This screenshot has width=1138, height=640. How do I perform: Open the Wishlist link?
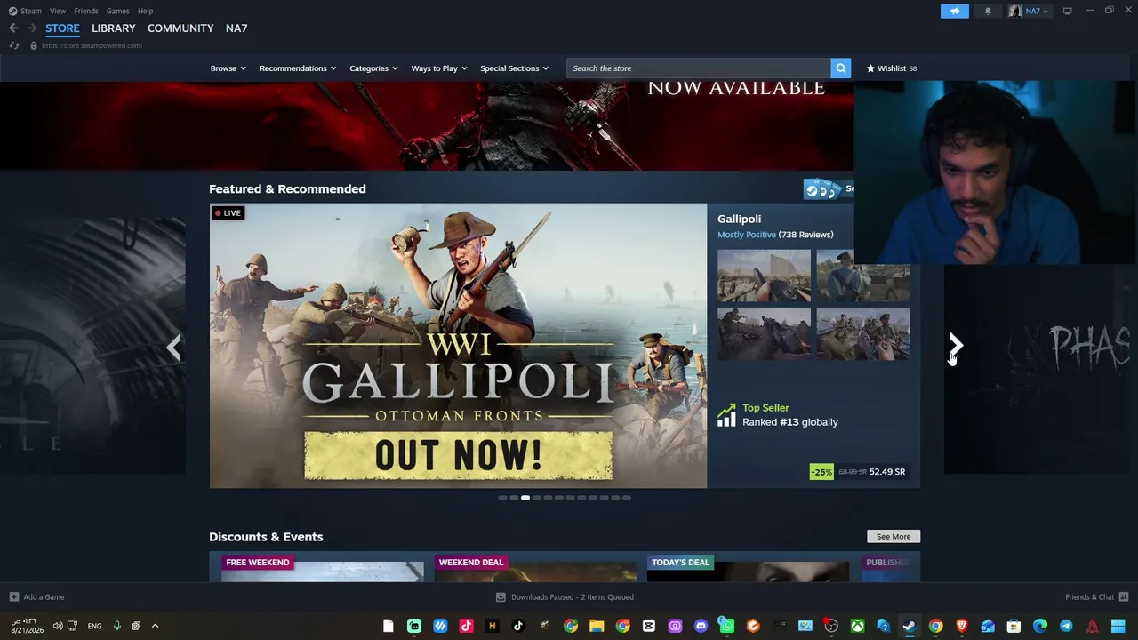[x=892, y=68]
